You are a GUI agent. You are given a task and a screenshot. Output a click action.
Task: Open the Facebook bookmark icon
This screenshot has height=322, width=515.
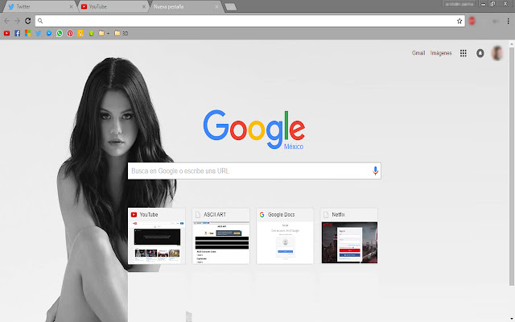click(18, 33)
